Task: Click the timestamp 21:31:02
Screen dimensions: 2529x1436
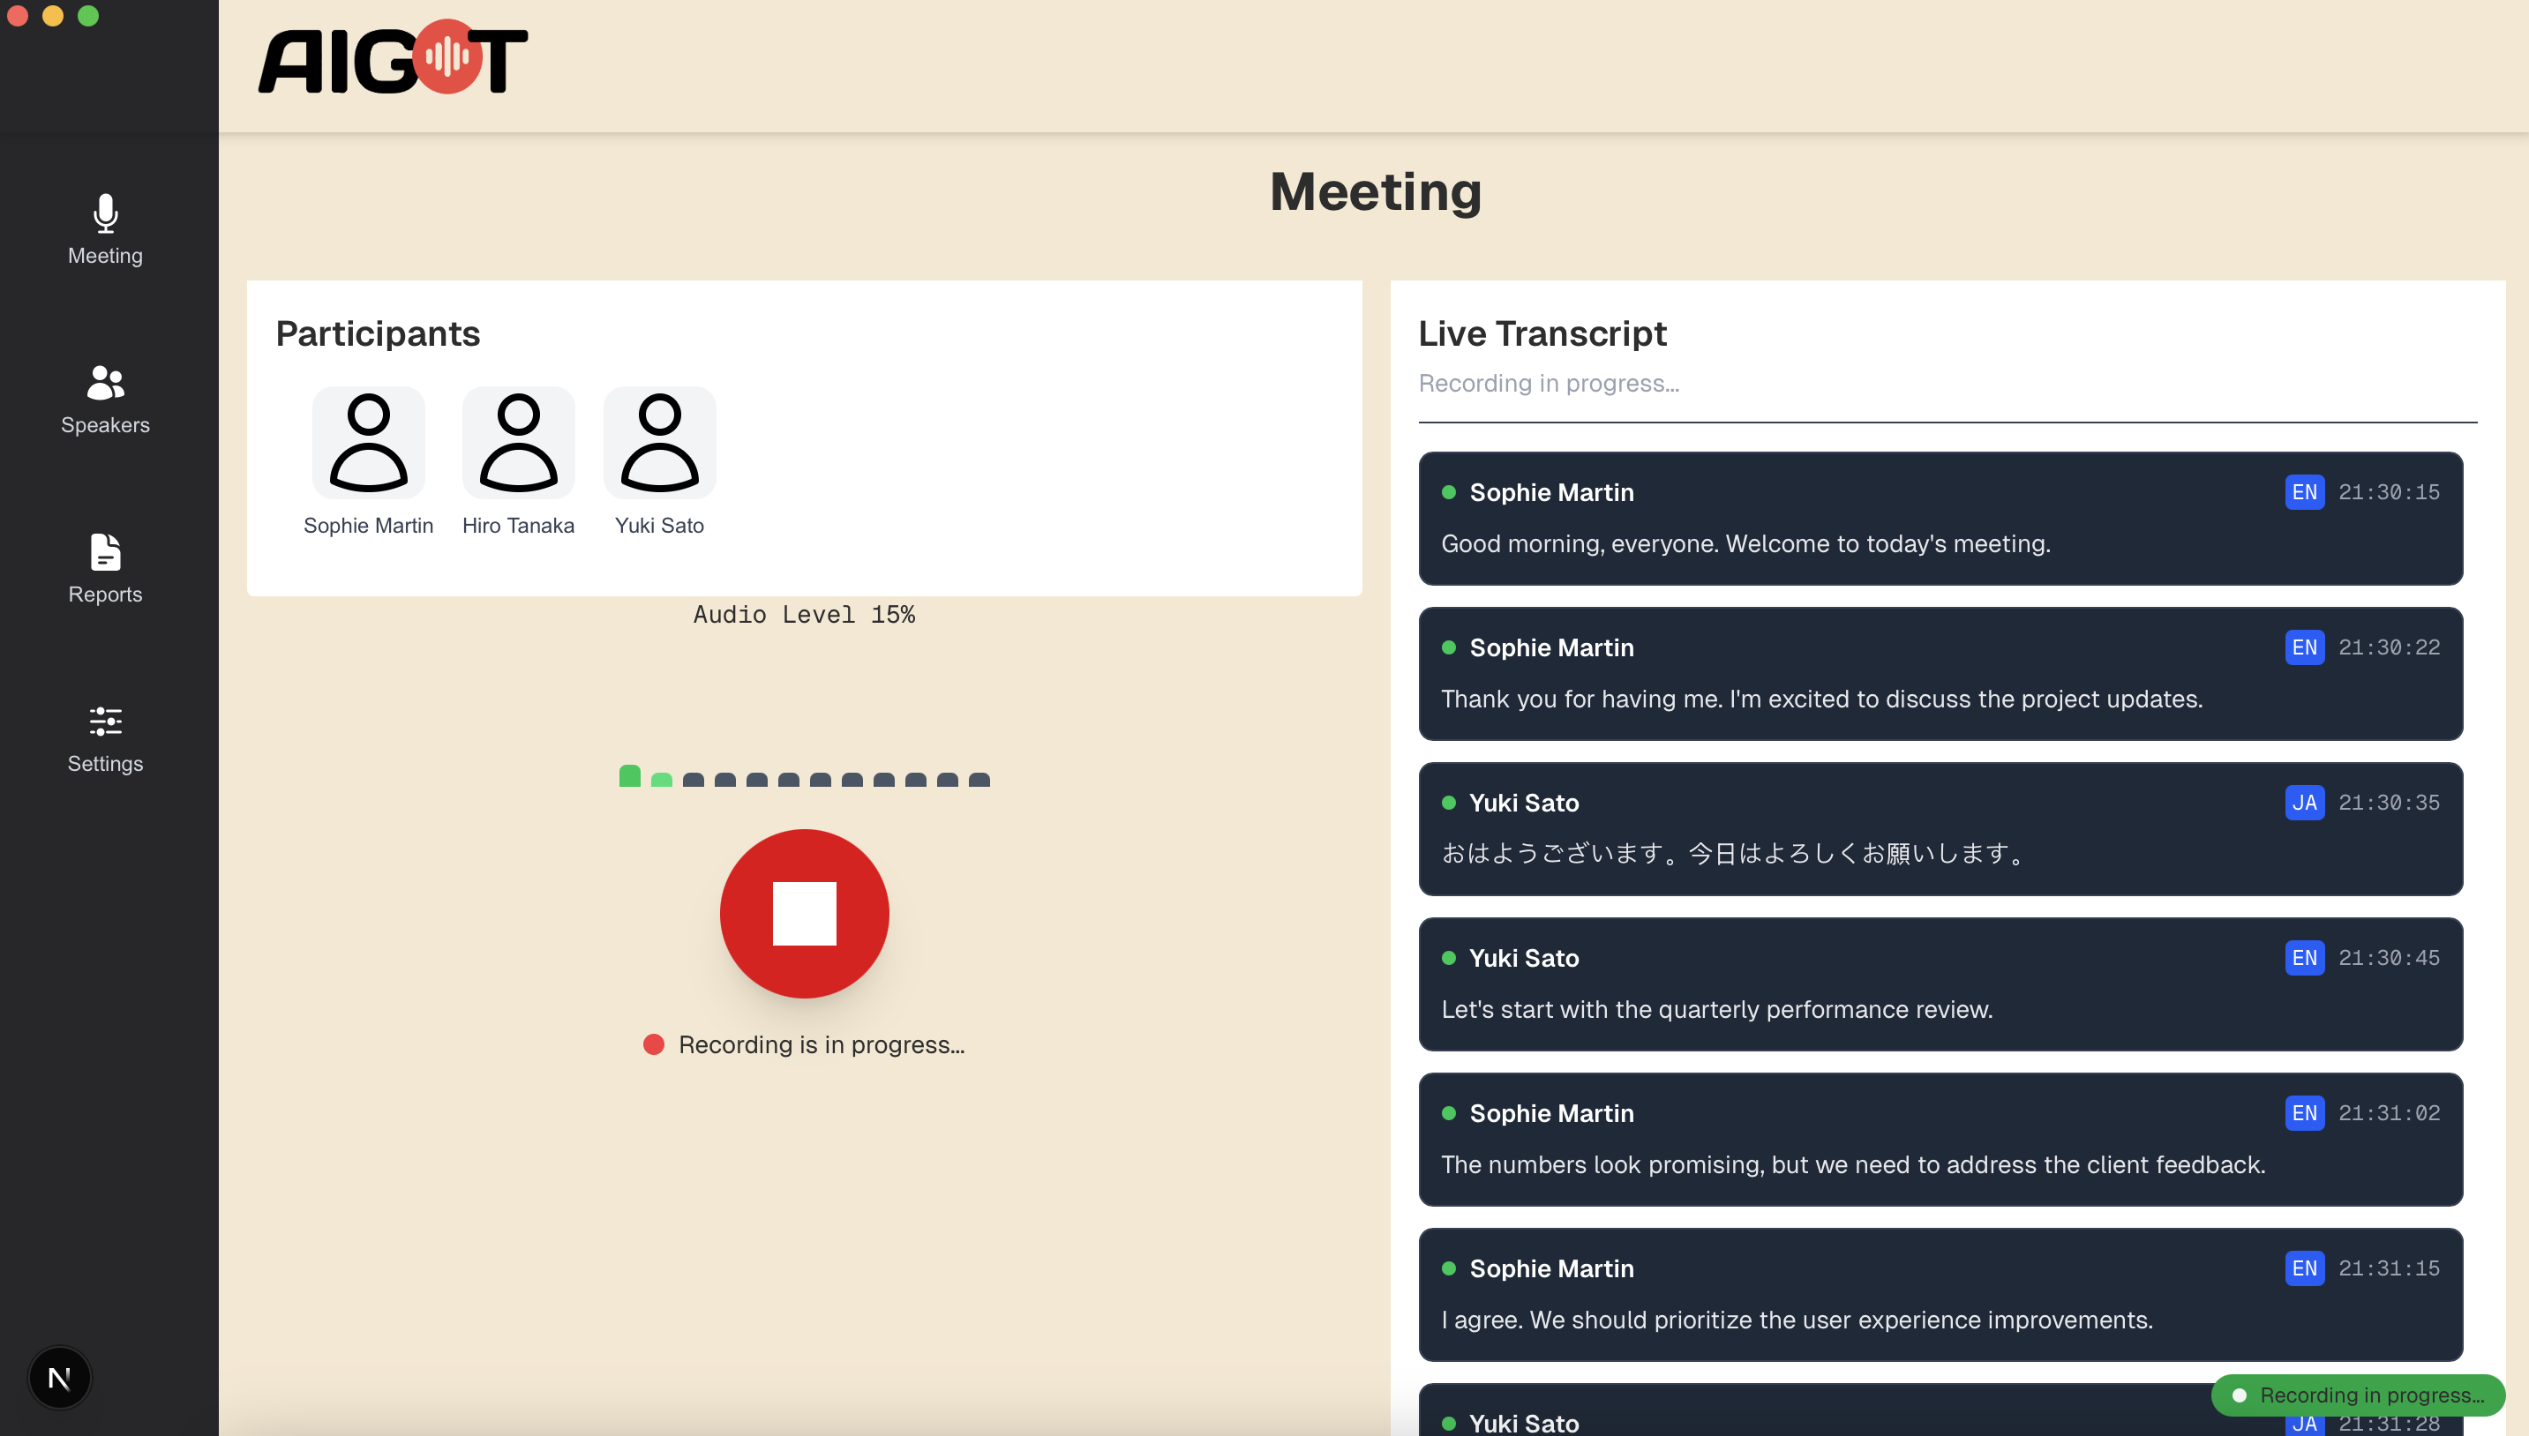Action: click(x=2389, y=1112)
